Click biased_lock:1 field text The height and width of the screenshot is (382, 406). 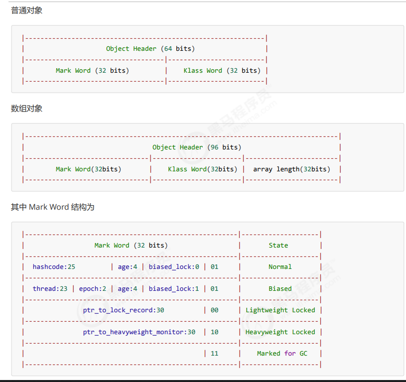pos(174,288)
